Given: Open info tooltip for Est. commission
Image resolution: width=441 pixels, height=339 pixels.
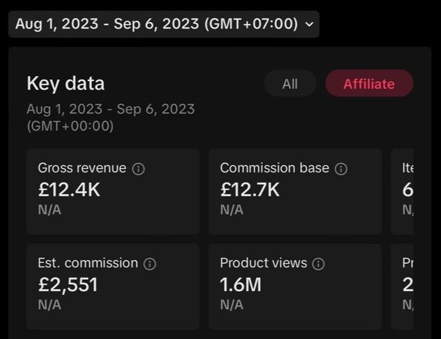Looking at the screenshot, I should [150, 264].
